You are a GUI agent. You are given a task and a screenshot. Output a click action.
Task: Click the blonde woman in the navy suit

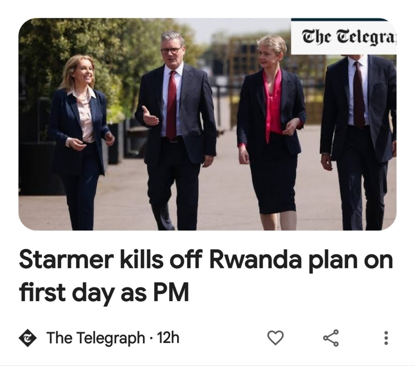coord(81,134)
